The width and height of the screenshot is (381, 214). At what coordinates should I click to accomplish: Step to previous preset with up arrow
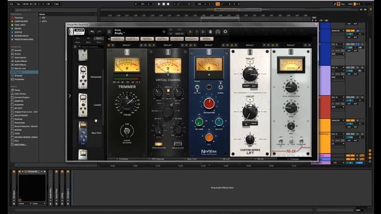click(x=171, y=30)
